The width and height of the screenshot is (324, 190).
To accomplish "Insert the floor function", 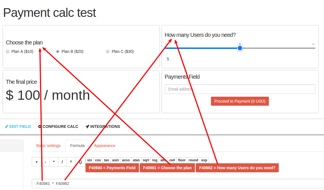I will click(x=182, y=160).
